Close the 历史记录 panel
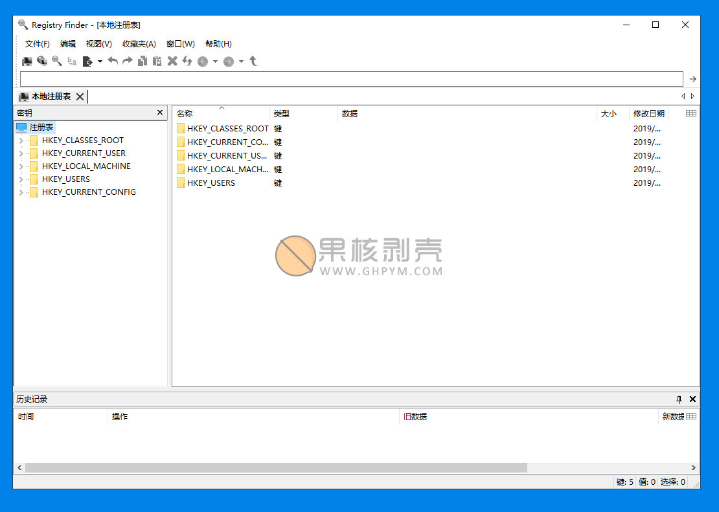The height and width of the screenshot is (512, 719). [692, 399]
